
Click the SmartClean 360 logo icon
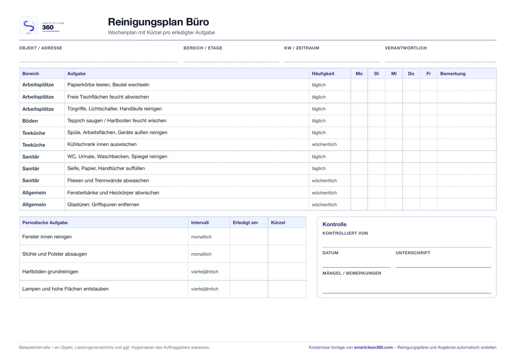pyautogui.click(x=29, y=25)
